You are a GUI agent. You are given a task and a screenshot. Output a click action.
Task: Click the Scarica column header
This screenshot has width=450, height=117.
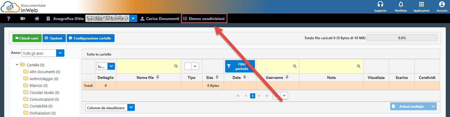(x=402, y=78)
